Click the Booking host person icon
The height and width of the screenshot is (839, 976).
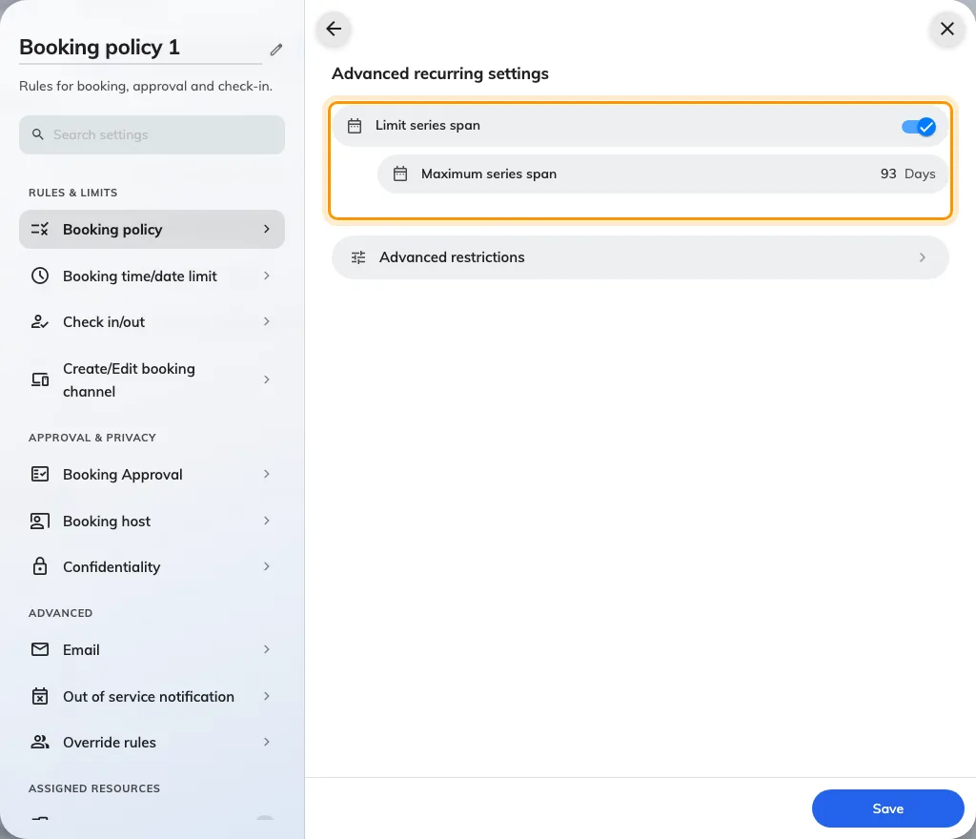click(40, 521)
